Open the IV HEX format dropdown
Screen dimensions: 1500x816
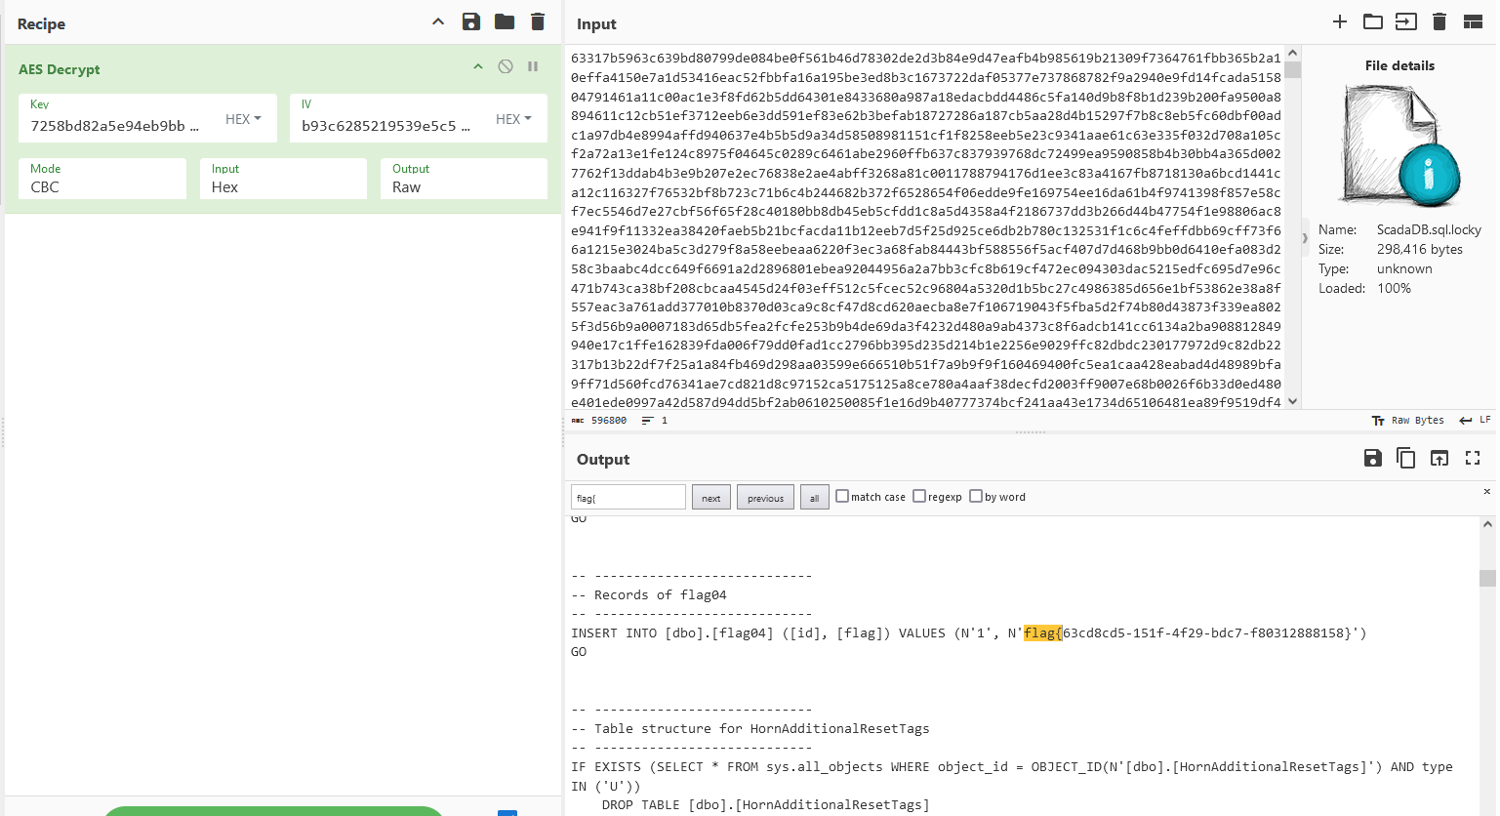(x=513, y=119)
